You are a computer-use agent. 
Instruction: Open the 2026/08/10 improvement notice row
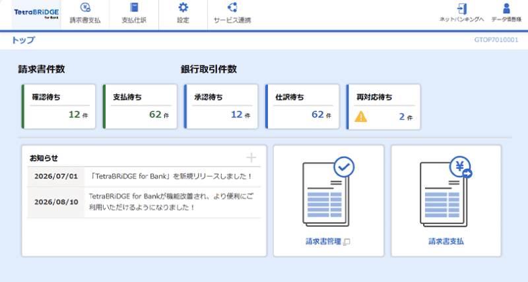point(144,202)
